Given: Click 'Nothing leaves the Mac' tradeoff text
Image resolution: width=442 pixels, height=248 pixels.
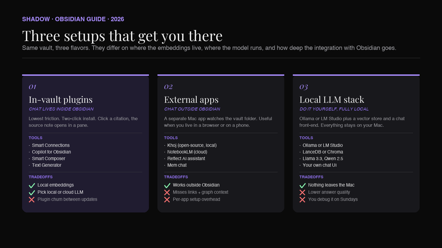Looking at the screenshot, I should point(331,185).
